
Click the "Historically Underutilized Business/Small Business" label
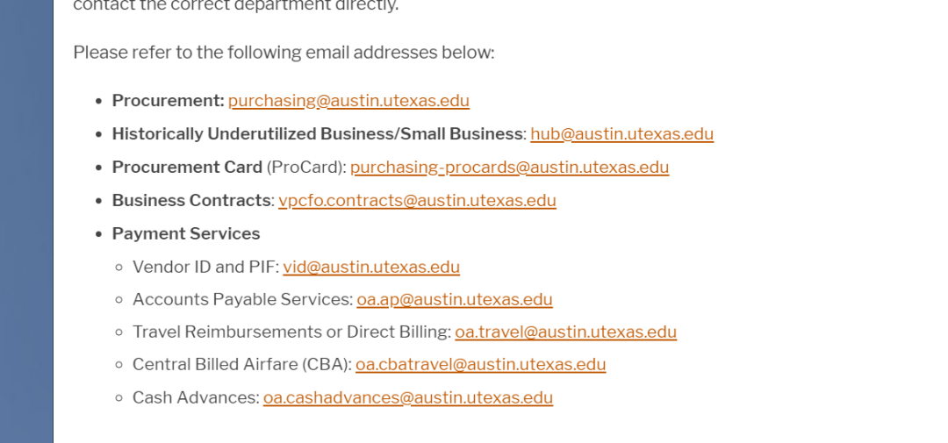(317, 134)
